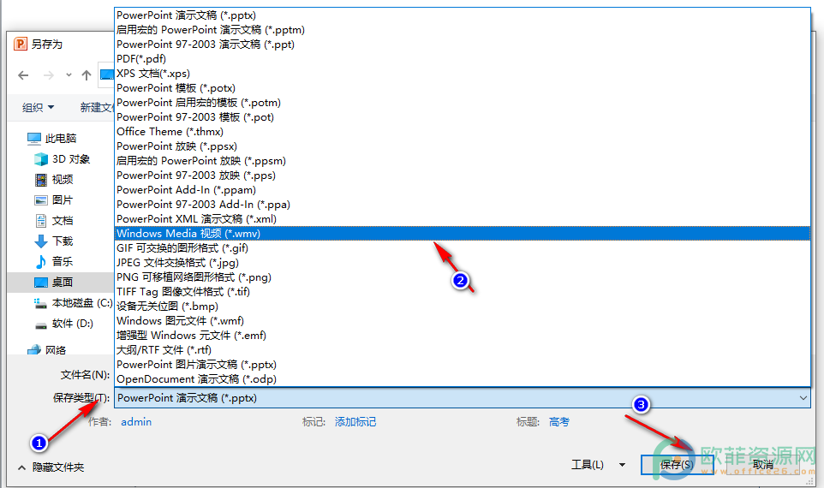Click the 保存类型 dropdown chevron
Viewport: 824px width, 488px height.
point(803,398)
